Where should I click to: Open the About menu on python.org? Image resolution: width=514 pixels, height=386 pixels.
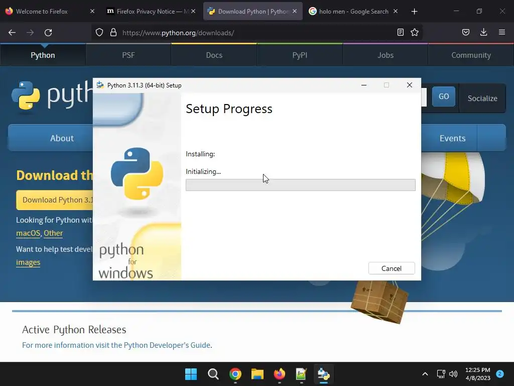click(62, 138)
